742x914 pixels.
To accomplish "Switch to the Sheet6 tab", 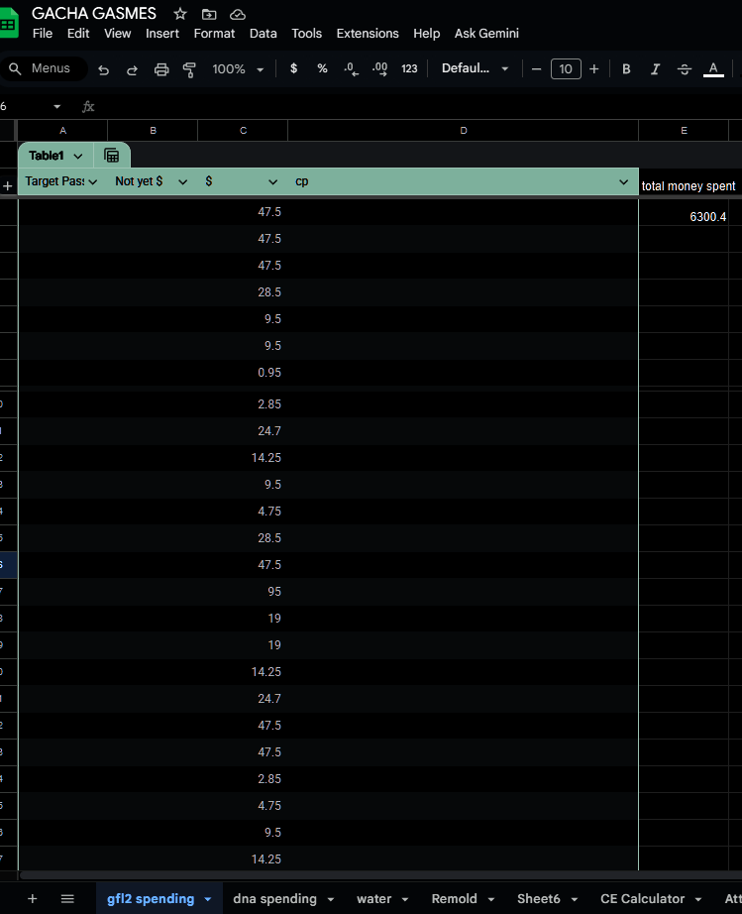I will click(x=538, y=899).
